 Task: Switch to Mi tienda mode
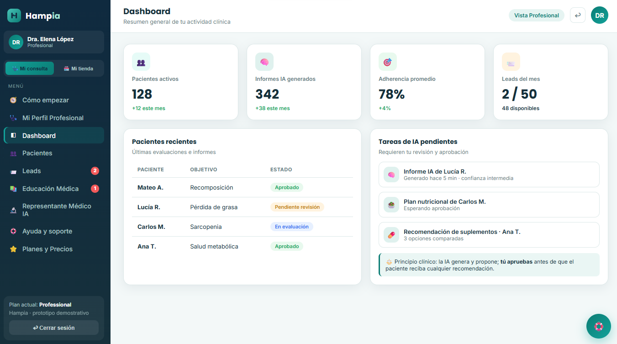coord(78,69)
